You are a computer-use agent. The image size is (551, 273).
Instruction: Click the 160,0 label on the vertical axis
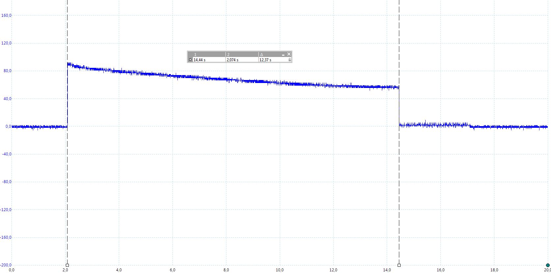click(x=6, y=15)
